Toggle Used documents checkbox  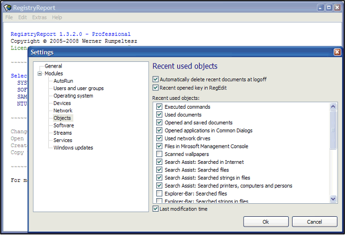160,115
